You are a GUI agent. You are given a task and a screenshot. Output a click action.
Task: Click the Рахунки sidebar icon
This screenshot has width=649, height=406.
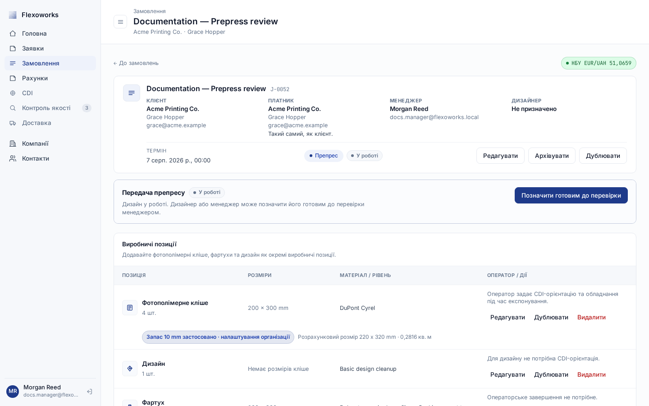point(13,78)
